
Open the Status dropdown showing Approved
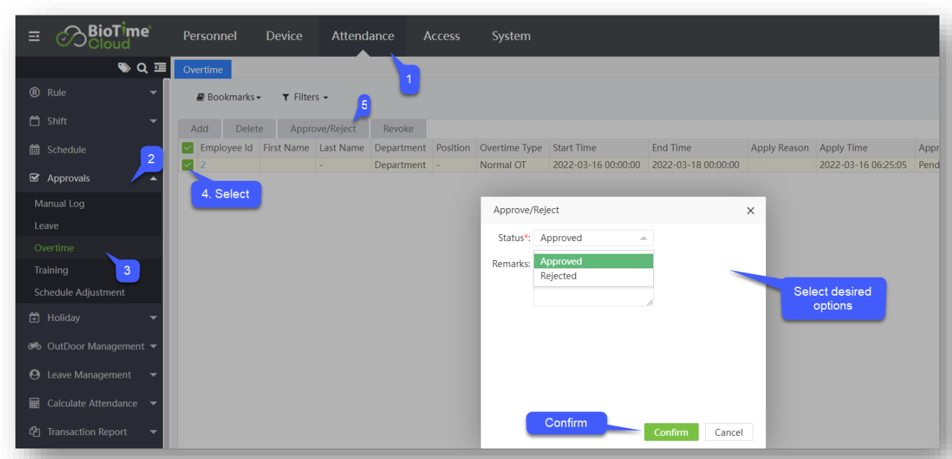(x=593, y=238)
